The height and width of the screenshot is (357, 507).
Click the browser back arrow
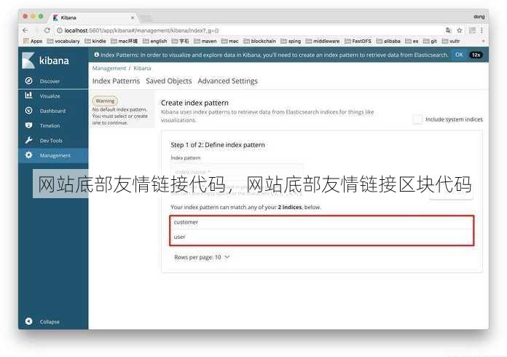coord(25,31)
